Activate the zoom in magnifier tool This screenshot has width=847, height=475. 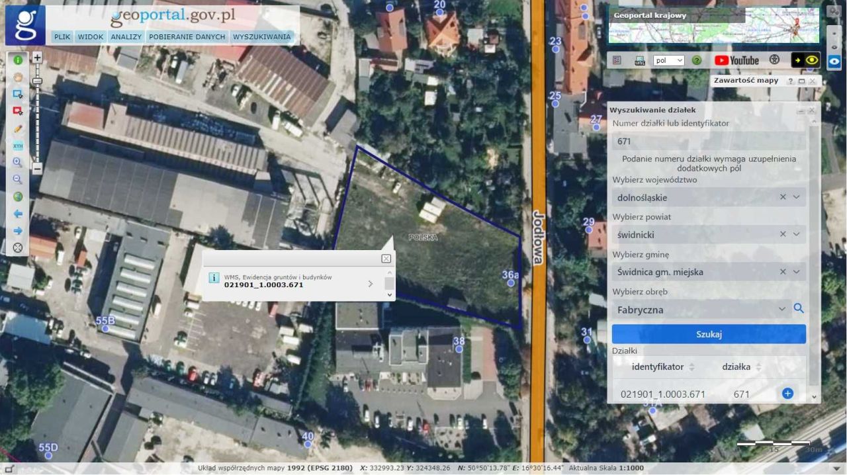[x=18, y=162]
